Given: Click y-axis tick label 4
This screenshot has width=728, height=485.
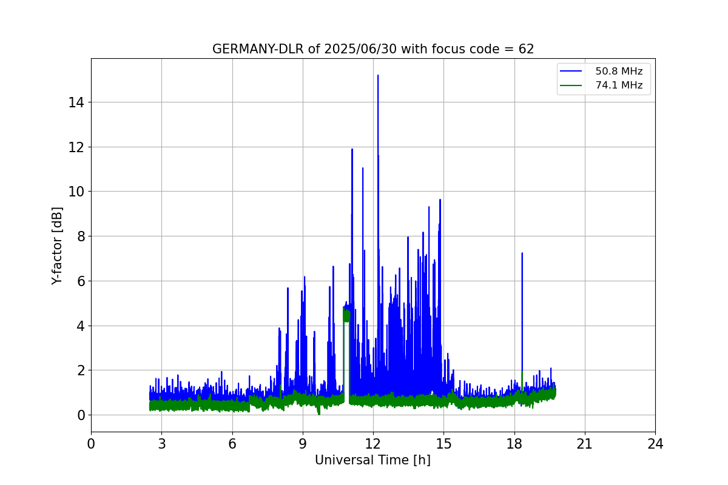Looking at the screenshot, I should pyautogui.click(x=80, y=326).
